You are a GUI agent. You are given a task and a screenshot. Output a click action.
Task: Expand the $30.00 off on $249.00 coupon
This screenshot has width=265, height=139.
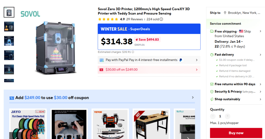coord(197,70)
